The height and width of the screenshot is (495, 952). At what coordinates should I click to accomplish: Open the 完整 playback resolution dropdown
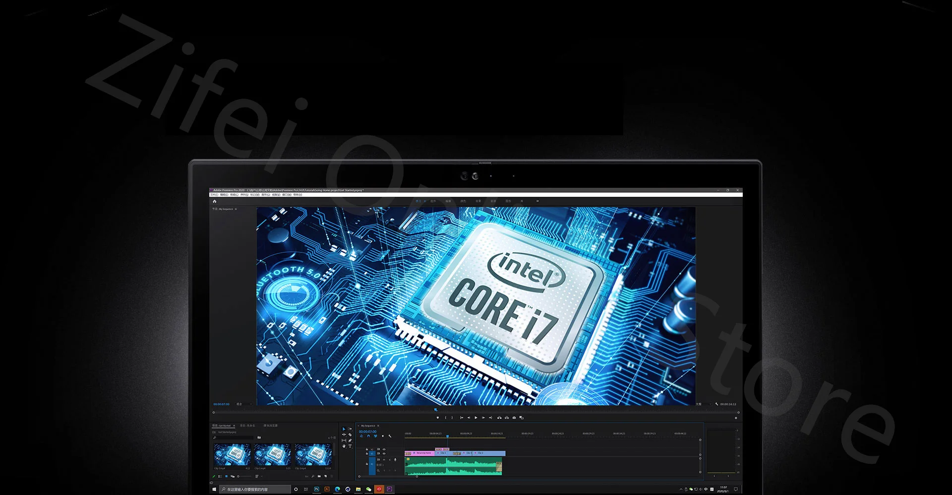point(703,404)
